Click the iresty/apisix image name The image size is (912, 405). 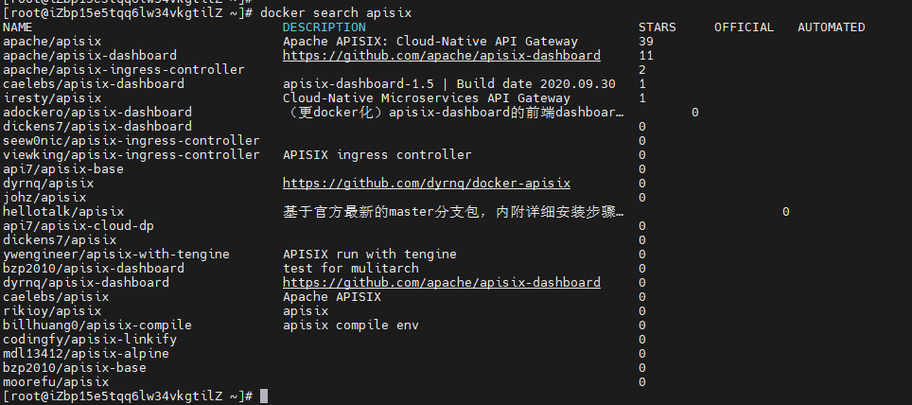pyautogui.click(x=52, y=98)
